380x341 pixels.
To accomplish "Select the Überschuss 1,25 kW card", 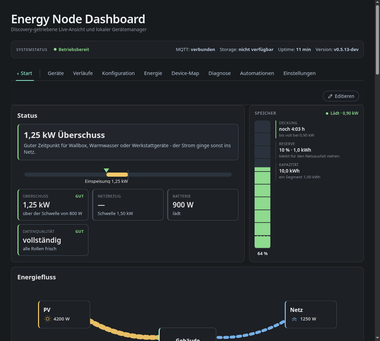I will 53,205.
